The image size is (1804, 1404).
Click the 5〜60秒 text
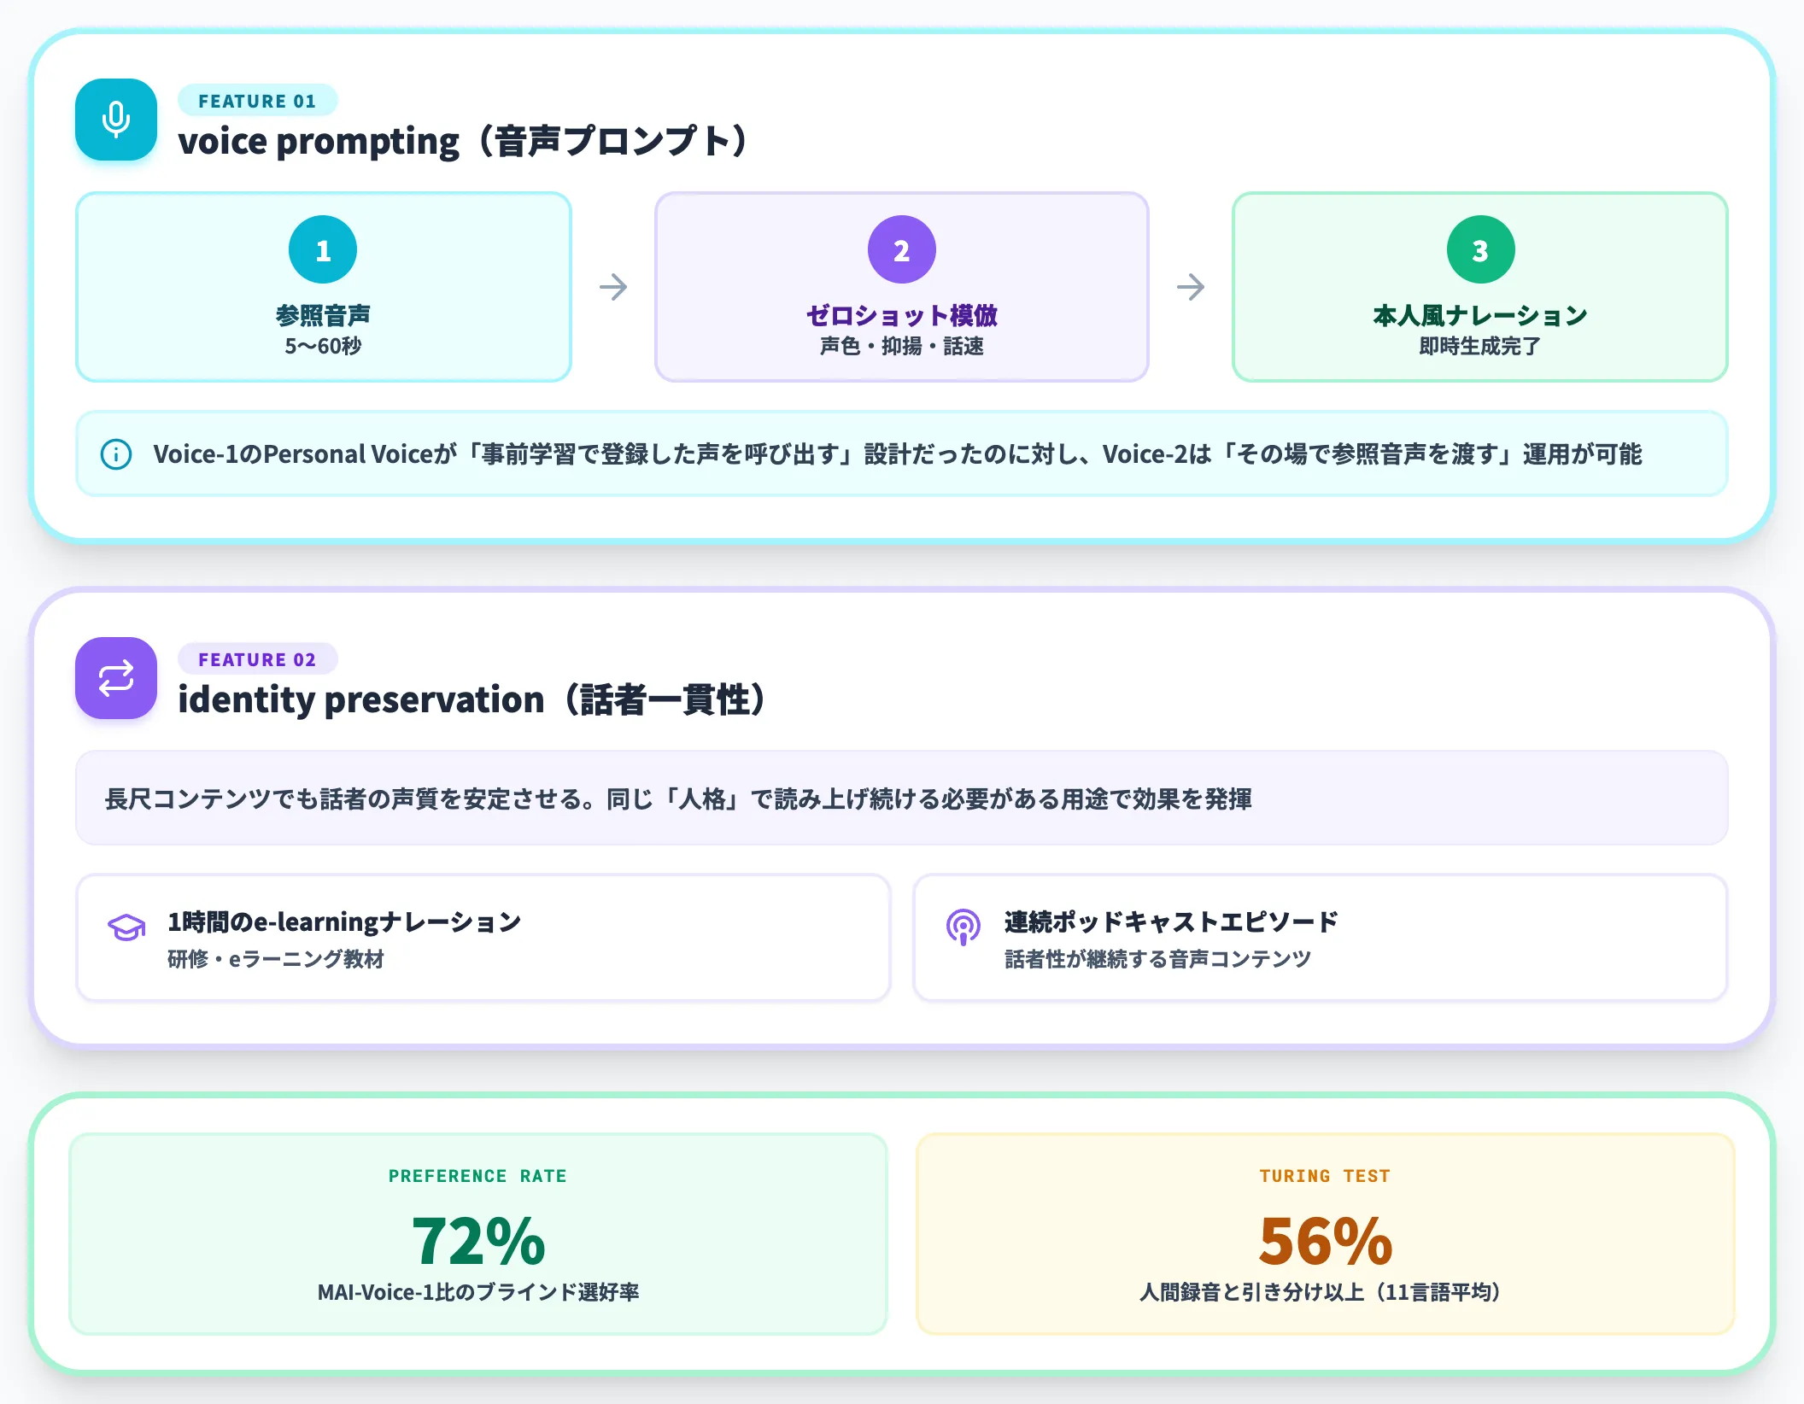323,346
